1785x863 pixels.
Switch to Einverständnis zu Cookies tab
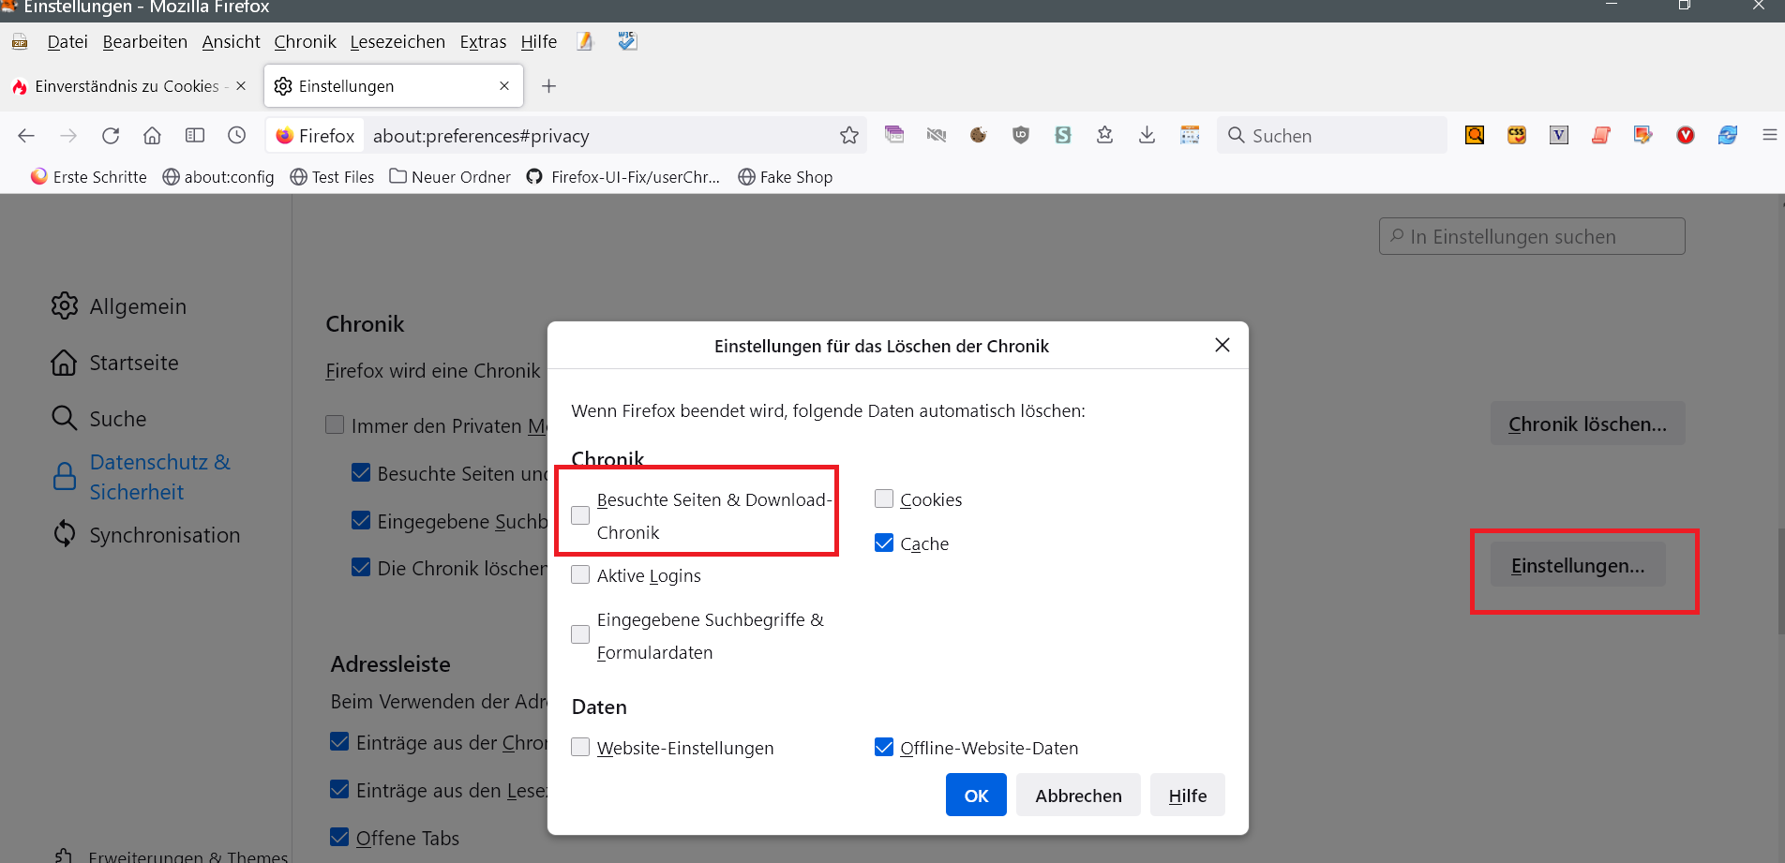point(127,86)
